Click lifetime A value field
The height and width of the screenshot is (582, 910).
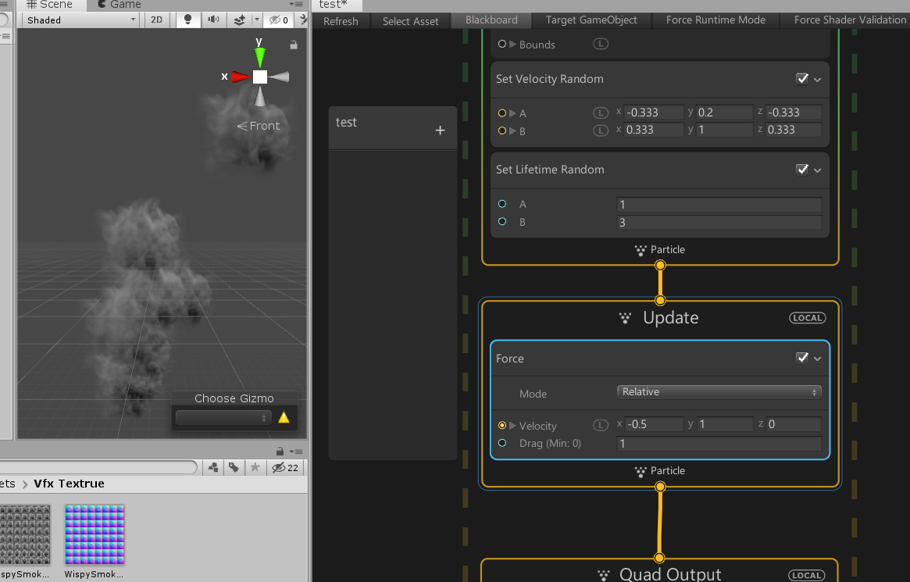(x=719, y=204)
